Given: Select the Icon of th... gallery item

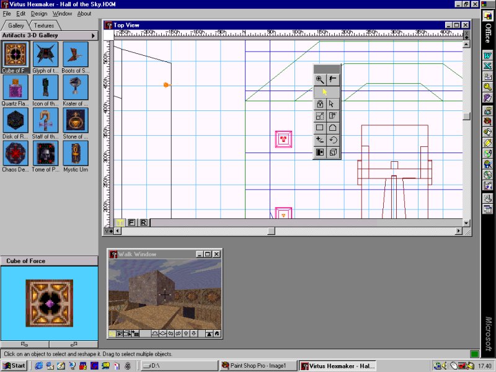Looking at the screenshot, I should [45, 91].
